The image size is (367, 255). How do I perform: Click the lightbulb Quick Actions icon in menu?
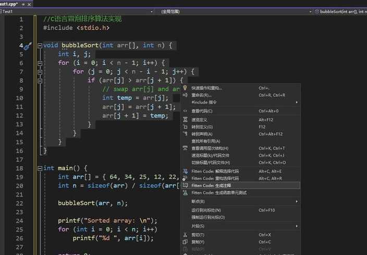pos(185,88)
